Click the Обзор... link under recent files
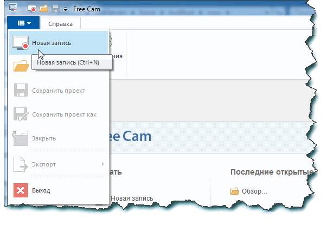This screenshot has height=231, width=334. pos(254,191)
